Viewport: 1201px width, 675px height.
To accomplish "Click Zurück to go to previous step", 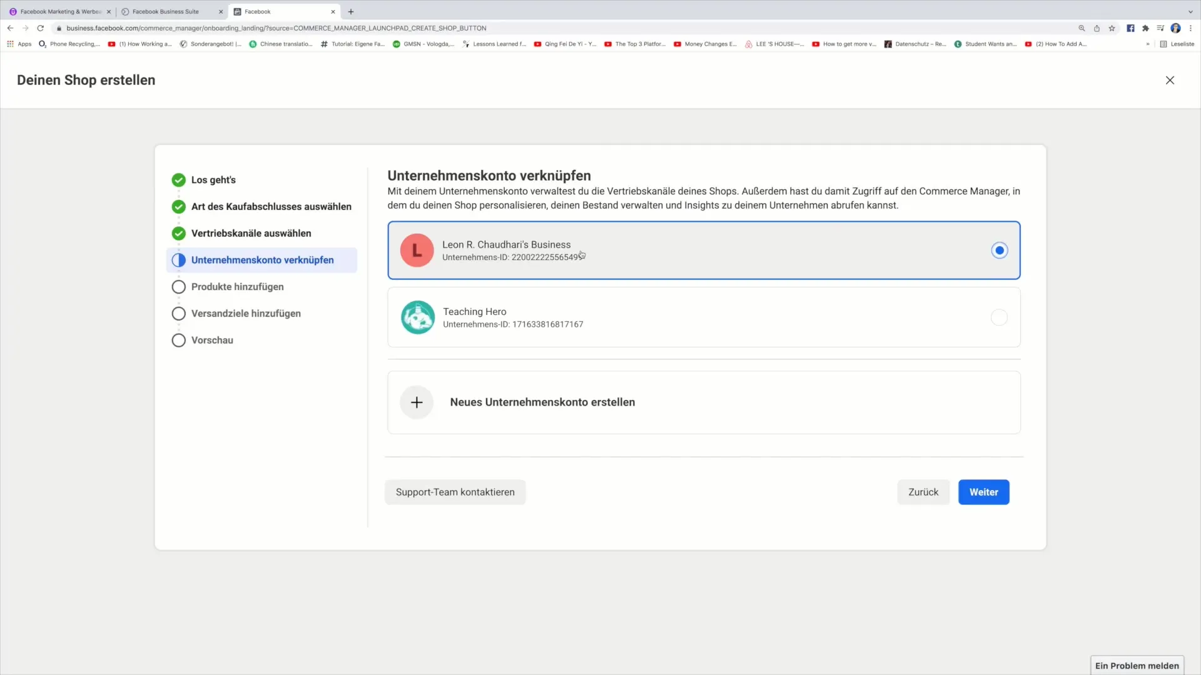I will [x=924, y=492].
